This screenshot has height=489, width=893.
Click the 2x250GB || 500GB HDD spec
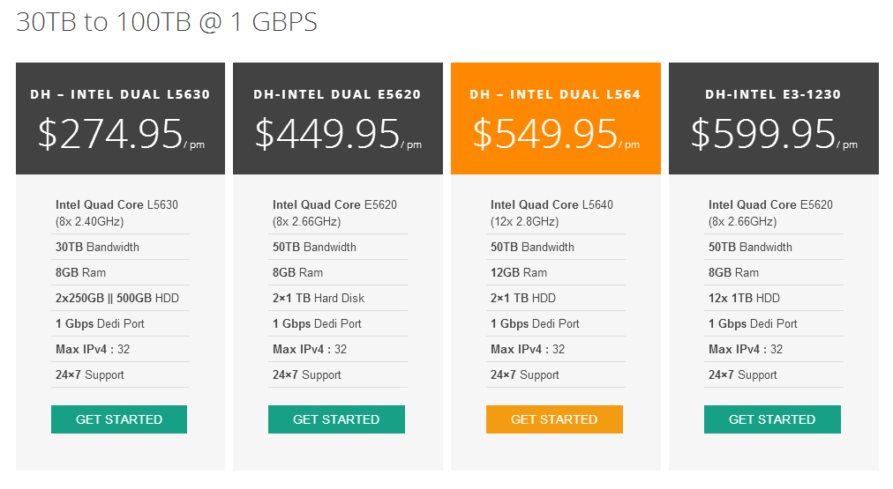(117, 299)
